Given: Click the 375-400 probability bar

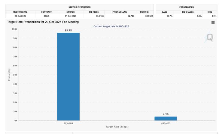Looking at the screenshot, I should (68, 77).
